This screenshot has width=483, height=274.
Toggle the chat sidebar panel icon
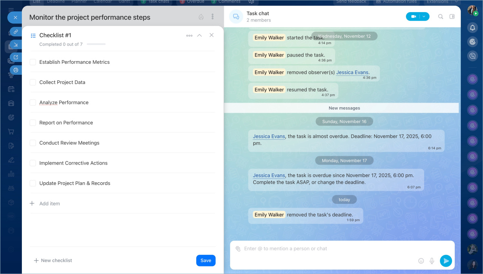[x=452, y=17]
